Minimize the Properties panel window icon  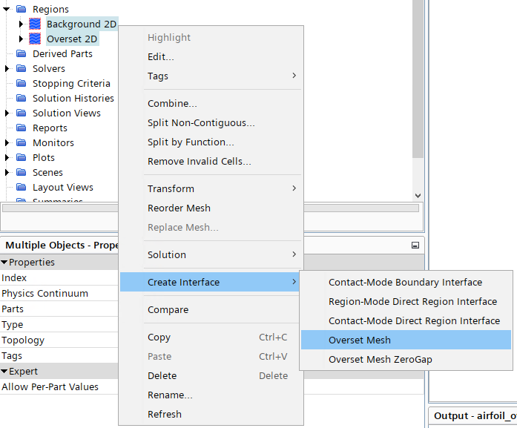[415, 245]
